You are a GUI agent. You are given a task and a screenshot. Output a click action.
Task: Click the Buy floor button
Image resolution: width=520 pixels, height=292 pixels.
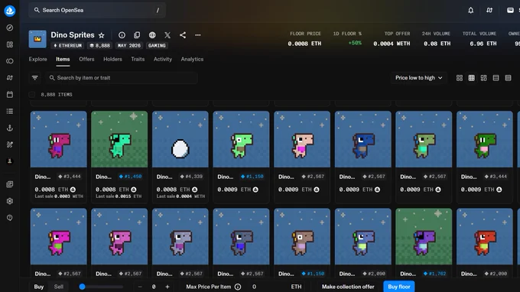coord(399,287)
